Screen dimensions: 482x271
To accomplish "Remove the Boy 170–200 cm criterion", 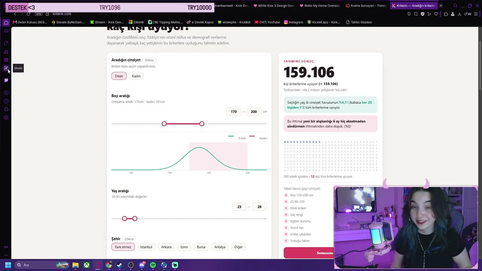I will [286, 195].
